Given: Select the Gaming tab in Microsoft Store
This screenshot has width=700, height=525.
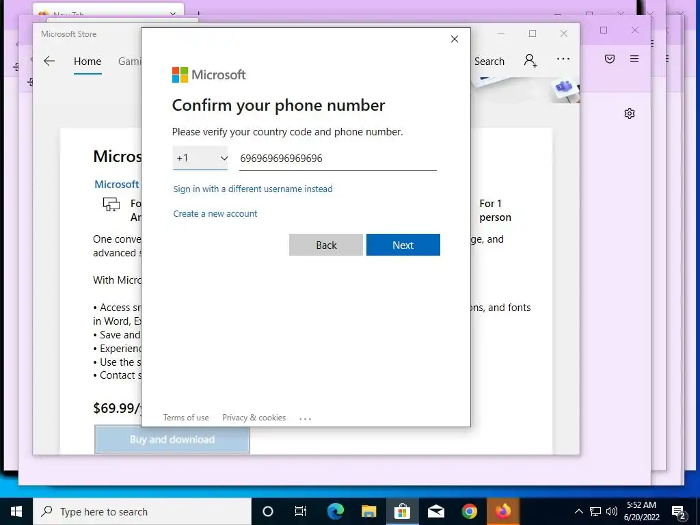Looking at the screenshot, I should point(129,61).
